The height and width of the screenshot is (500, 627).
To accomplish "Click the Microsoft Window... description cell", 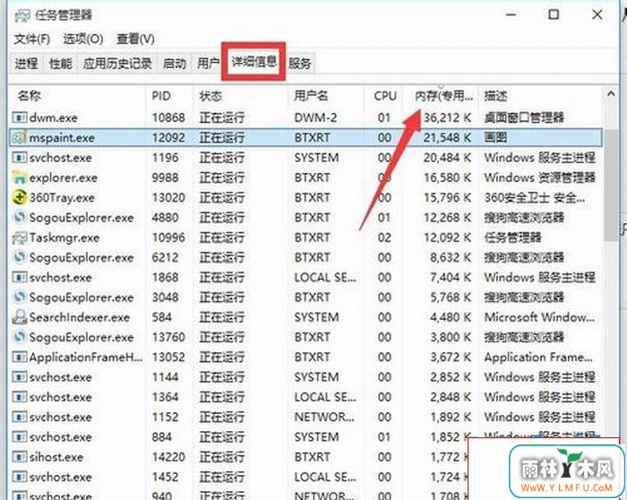I will [539, 317].
